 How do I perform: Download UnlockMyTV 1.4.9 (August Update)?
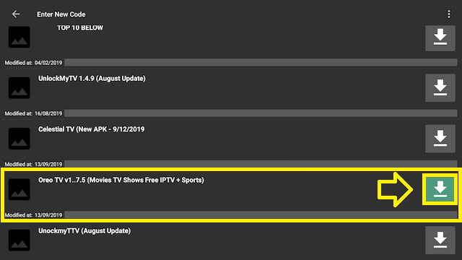[440, 87]
